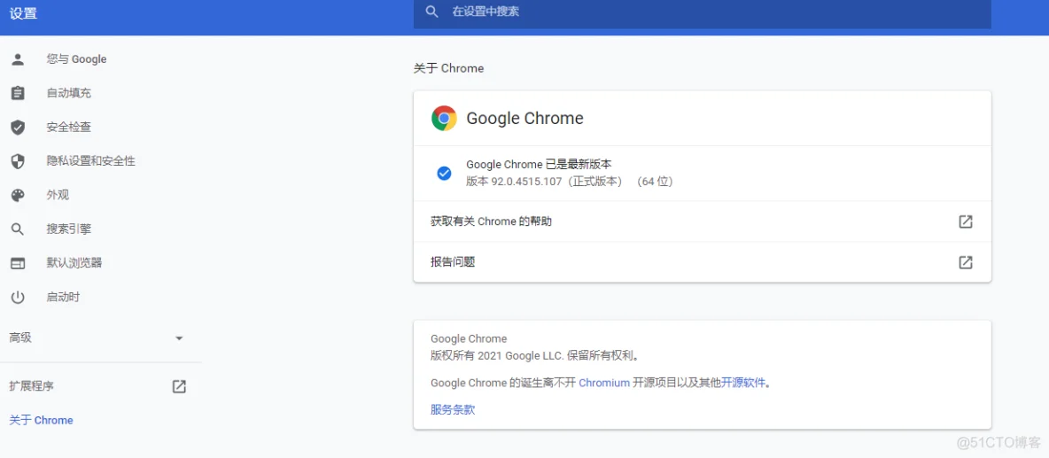Click 获取有关 Chrome 的帮助 row
Viewport: 1049px width, 458px height.
click(702, 221)
